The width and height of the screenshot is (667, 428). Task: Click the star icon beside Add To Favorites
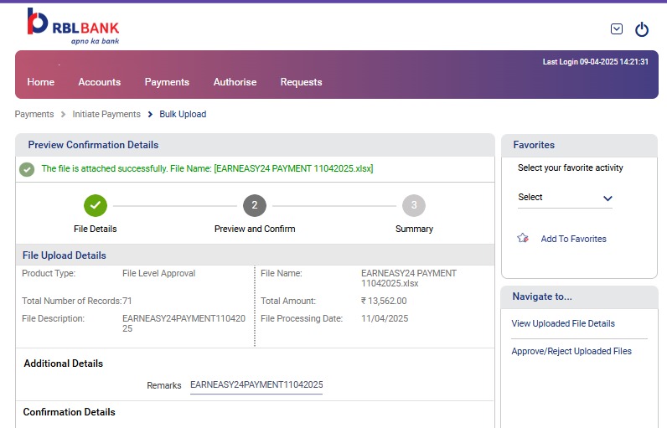[523, 238]
